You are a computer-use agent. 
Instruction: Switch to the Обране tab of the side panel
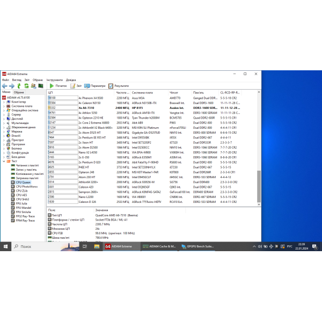[x=19, y=92]
